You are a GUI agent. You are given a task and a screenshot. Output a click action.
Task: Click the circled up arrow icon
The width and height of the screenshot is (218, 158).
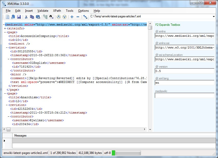point(59,17)
